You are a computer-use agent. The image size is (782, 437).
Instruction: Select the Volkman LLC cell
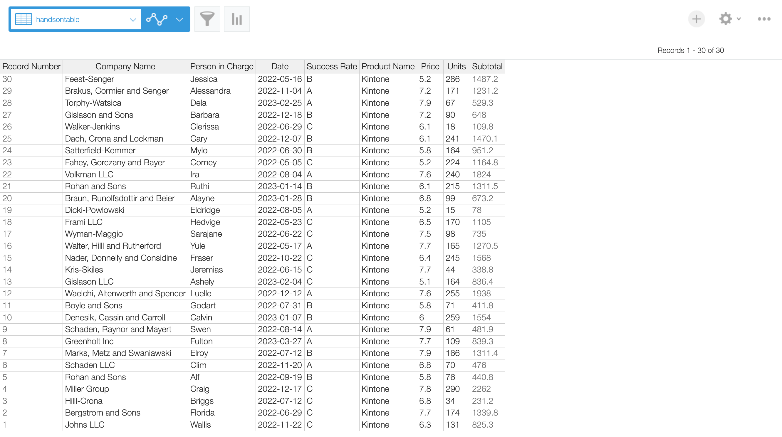pos(125,174)
